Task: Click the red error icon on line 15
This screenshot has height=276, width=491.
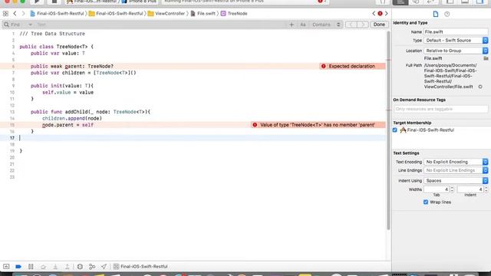Action: (255, 125)
